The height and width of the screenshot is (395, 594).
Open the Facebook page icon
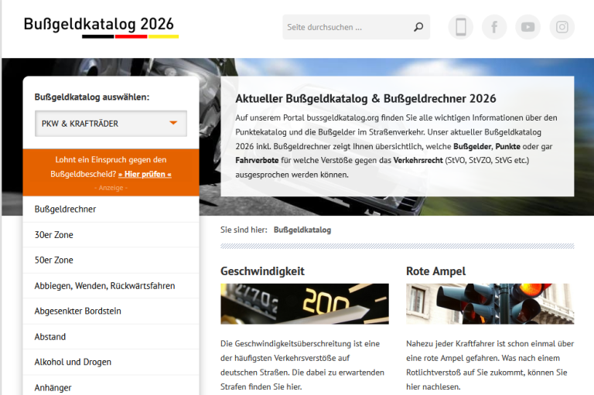coord(494,27)
